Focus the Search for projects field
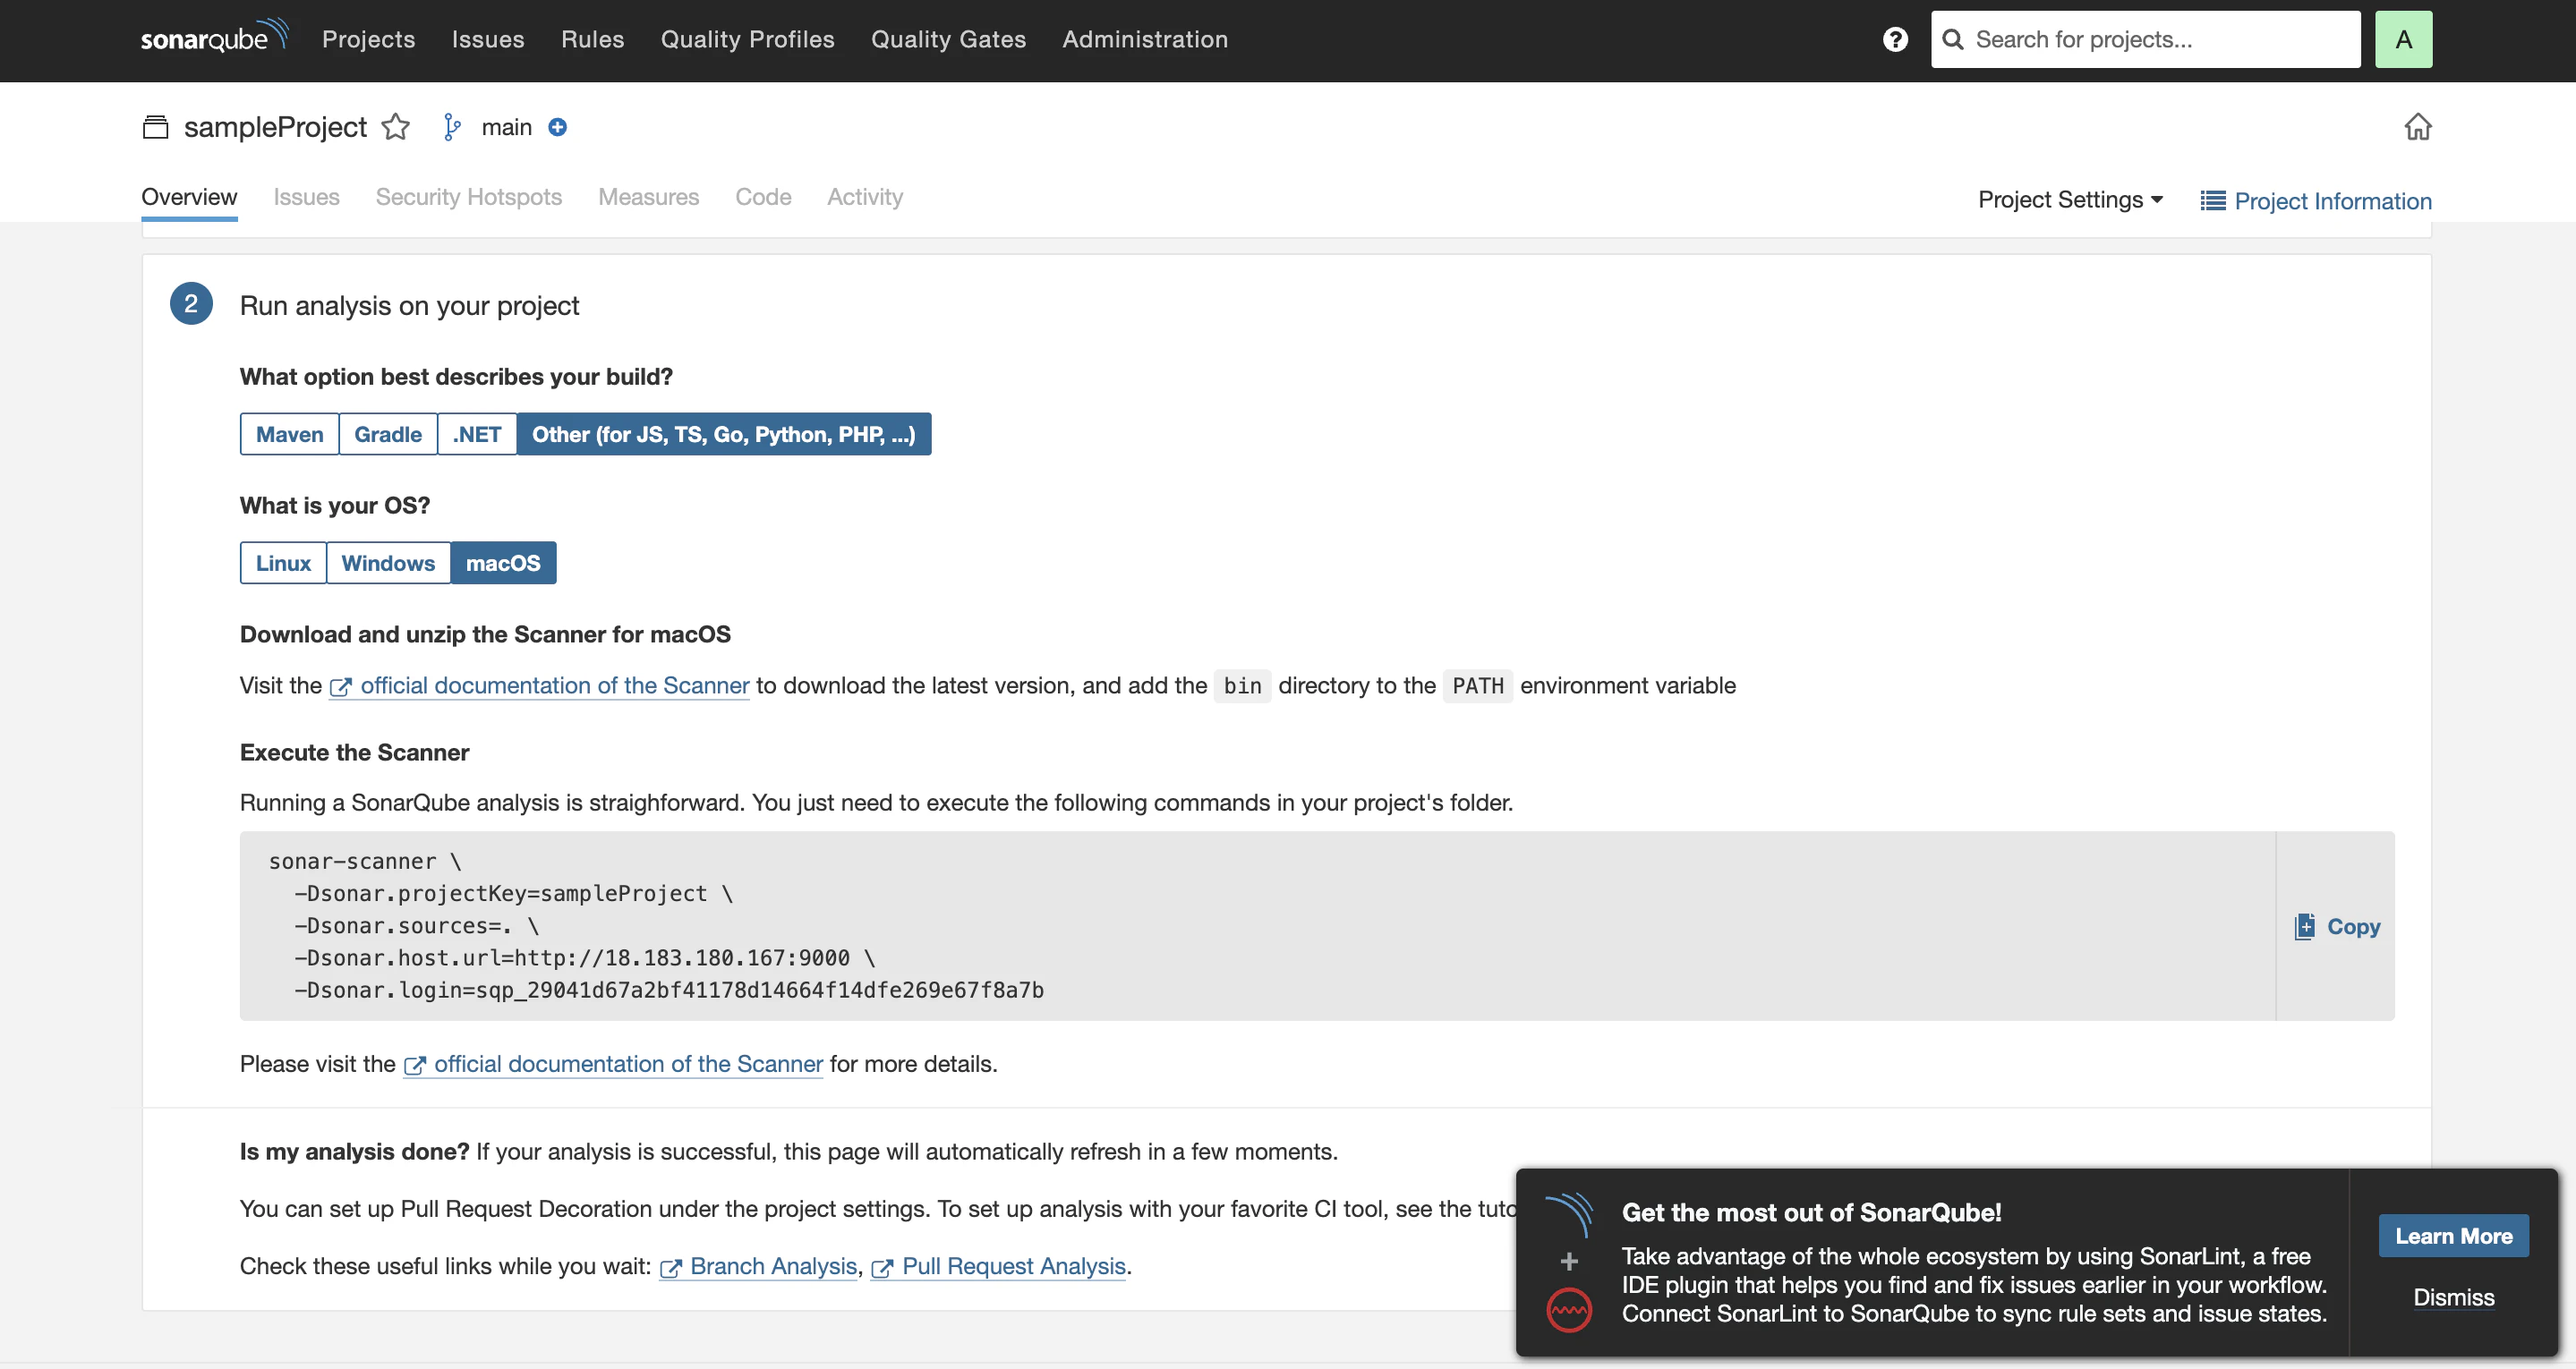 (2145, 39)
